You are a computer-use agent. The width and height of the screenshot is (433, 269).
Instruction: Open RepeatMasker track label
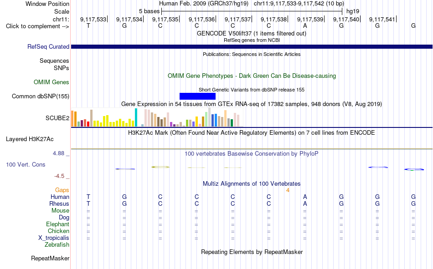click(x=50, y=259)
